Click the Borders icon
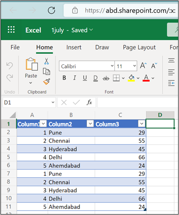The width and height of the screenshot is (179, 215). (116, 78)
